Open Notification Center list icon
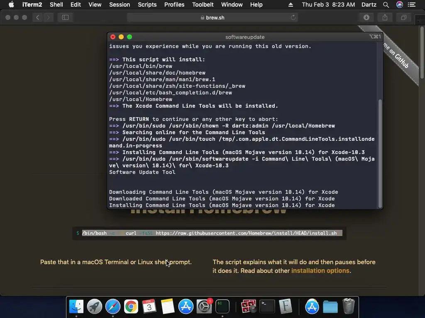Viewport: 425px width, 318px height. coord(412,5)
